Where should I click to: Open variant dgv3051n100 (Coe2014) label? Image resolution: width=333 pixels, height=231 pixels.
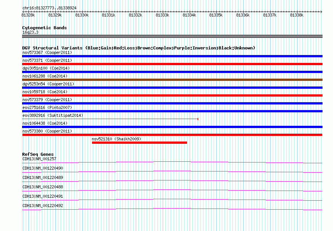click(46, 68)
